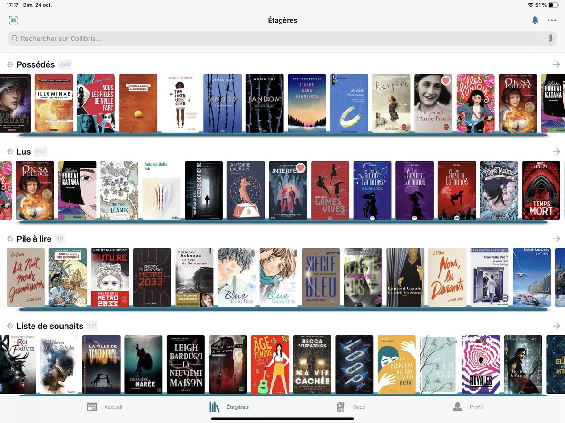The image size is (565, 423).
Task: Tap the Possédés count badge 448
Action: click(x=65, y=64)
